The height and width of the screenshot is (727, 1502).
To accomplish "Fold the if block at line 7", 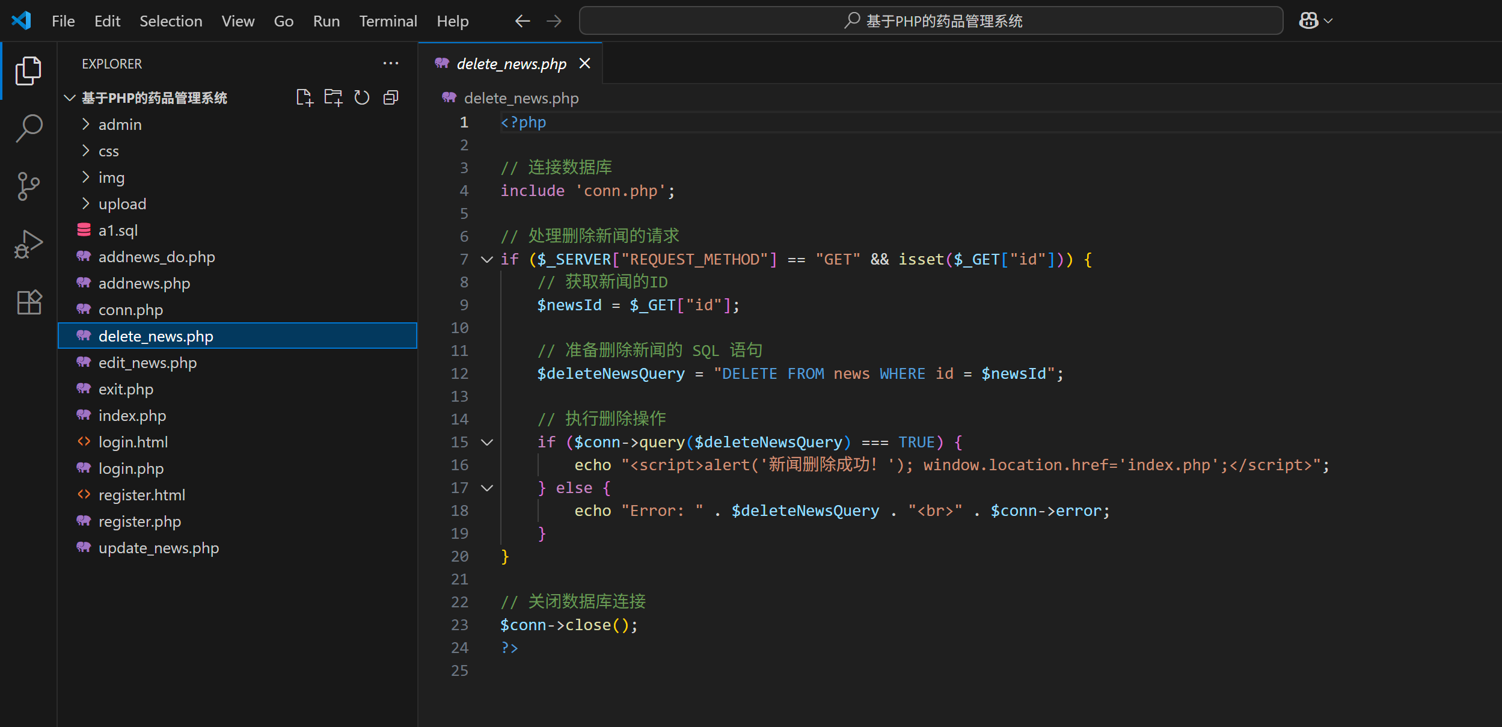I will pyautogui.click(x=487, y=259).
